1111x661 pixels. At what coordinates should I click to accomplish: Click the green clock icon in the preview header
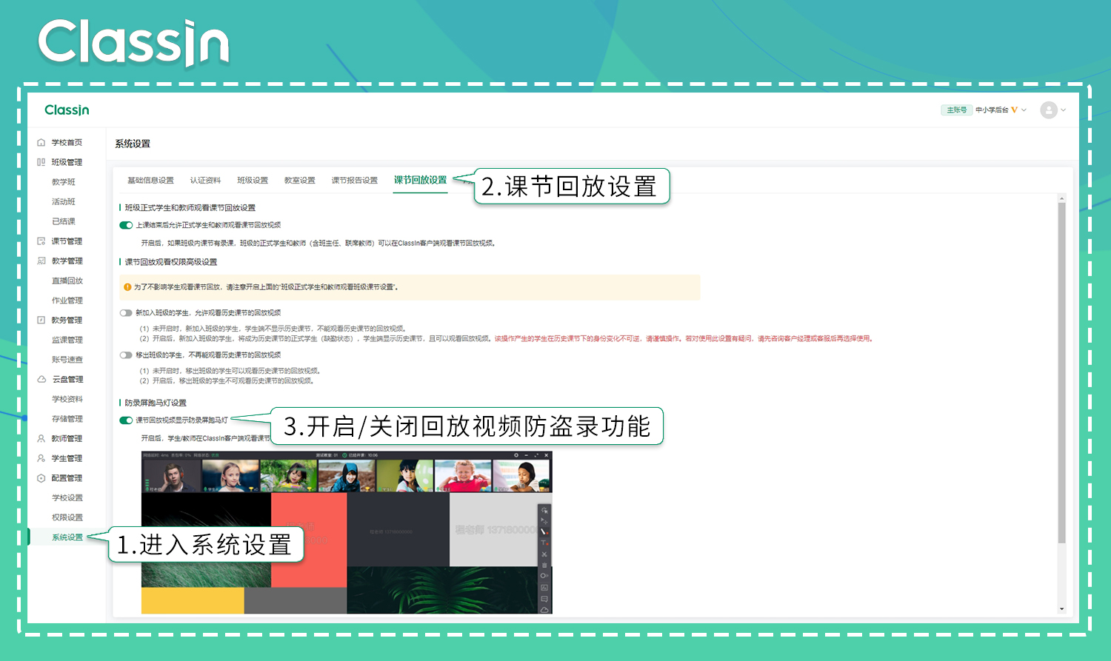pos(344,455)
